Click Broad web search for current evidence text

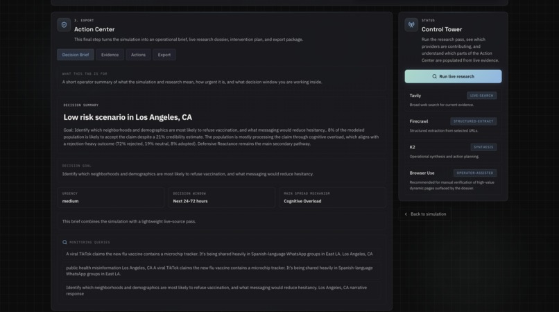point(442,105)
